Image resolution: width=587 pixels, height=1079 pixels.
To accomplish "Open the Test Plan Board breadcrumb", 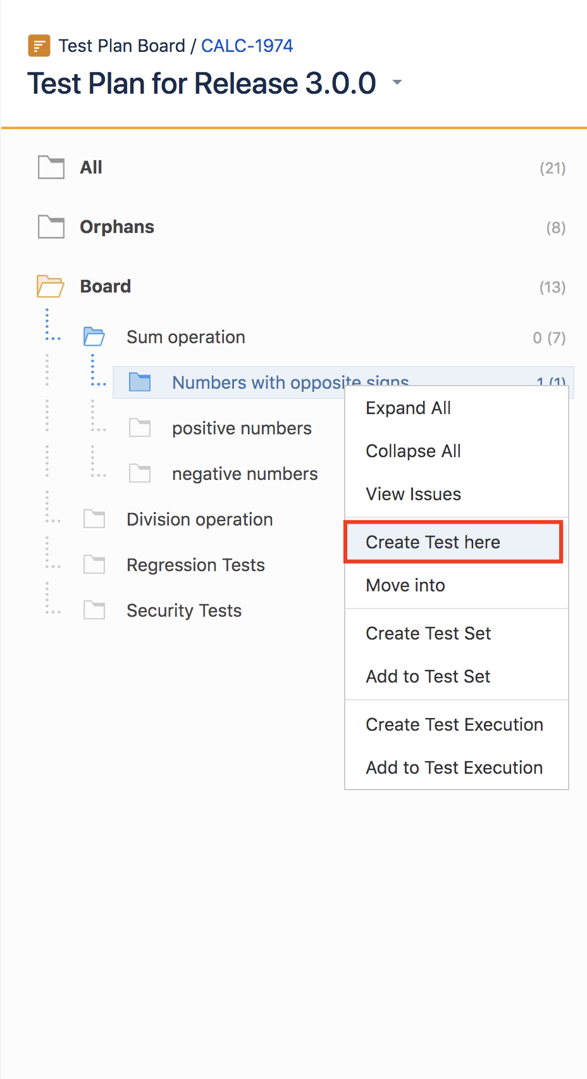I will pos(122,46).
